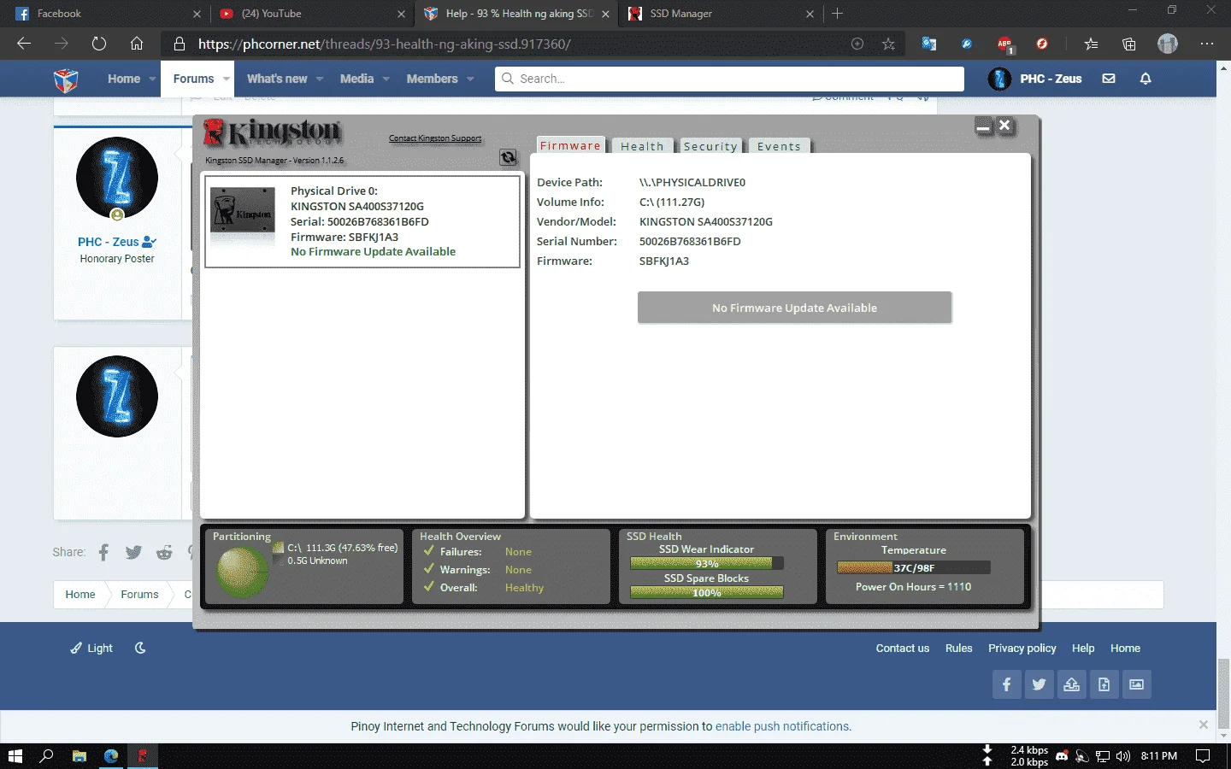Open the Events tab in SSD Manager

(x=779, y=146)
